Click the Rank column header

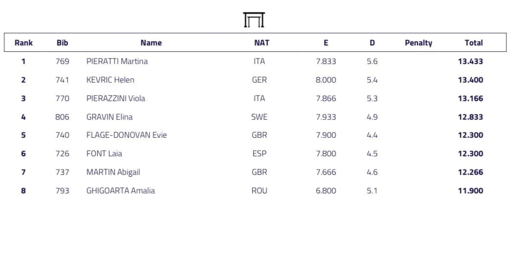point(23,43)
